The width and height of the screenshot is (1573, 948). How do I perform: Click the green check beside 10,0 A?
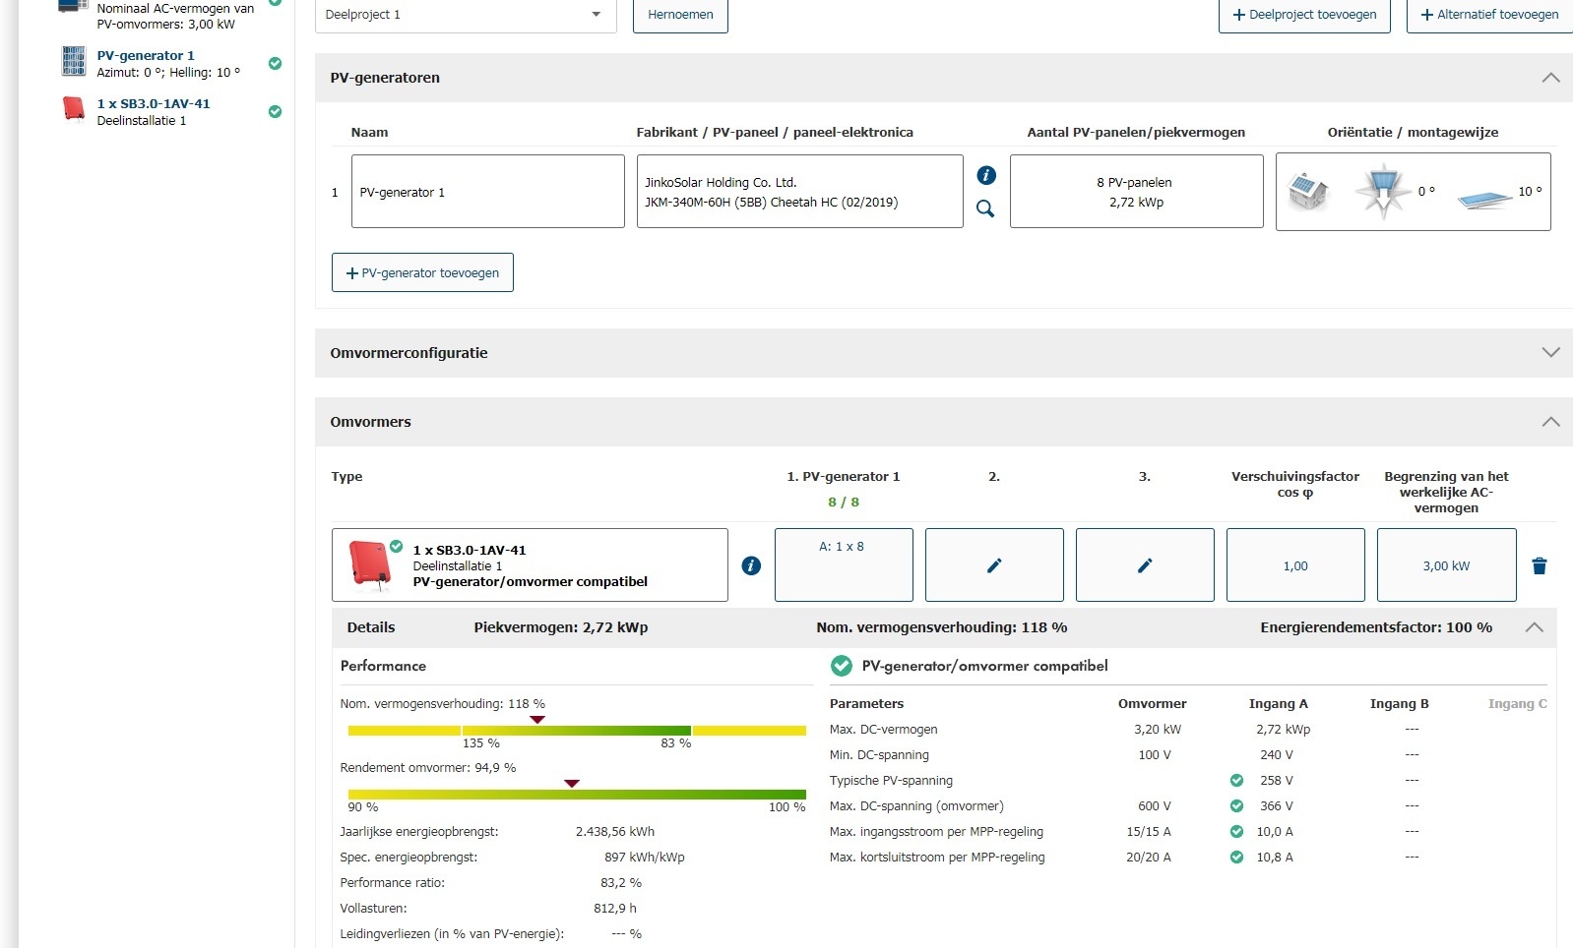pos(1236,832)
